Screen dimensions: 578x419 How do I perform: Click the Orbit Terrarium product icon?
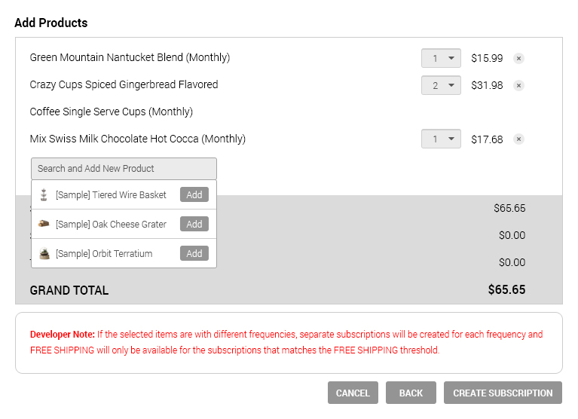44,254
